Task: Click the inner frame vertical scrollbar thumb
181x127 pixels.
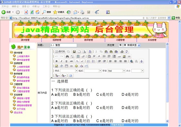Action: [x=167, y=74]
